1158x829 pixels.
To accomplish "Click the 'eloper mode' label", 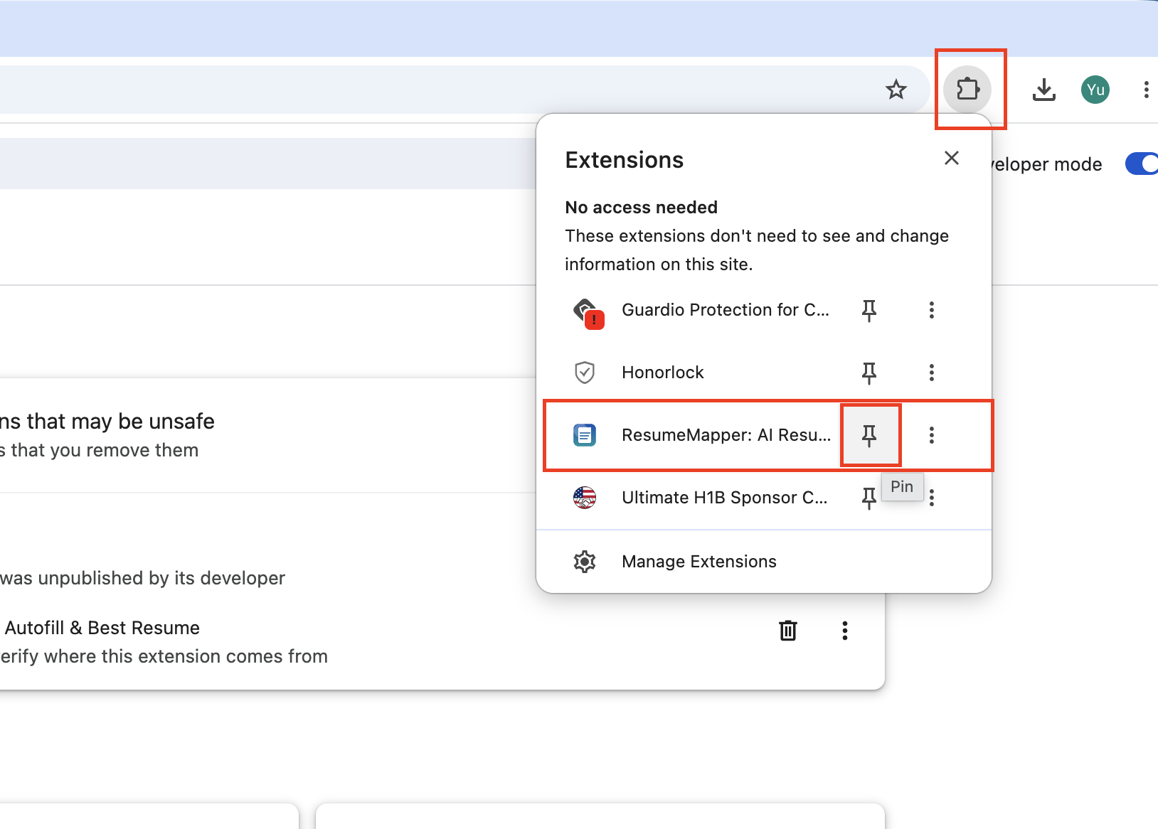I will click(x=1047, y=164).
